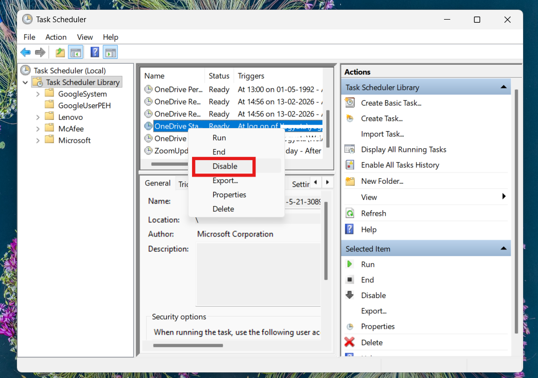538x378 pixels.
Task: Toggle the Action pane toolbar icon
Action: point(110,52)
